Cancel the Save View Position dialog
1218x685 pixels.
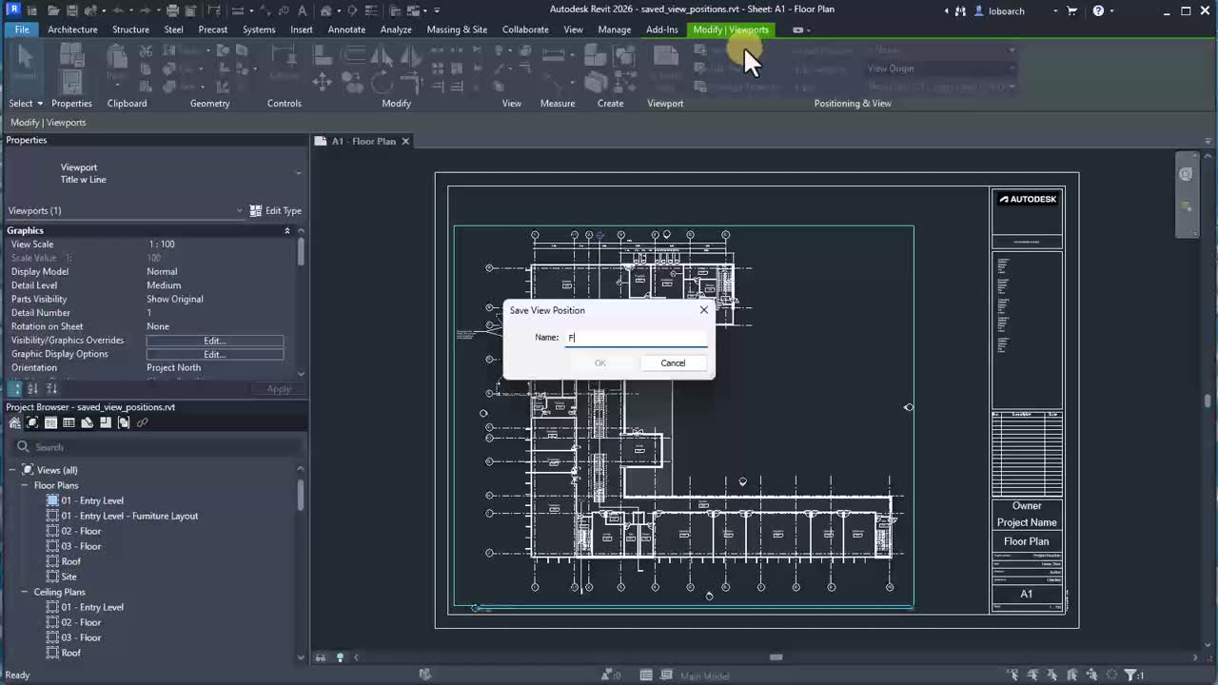click(x=673, y=362)
